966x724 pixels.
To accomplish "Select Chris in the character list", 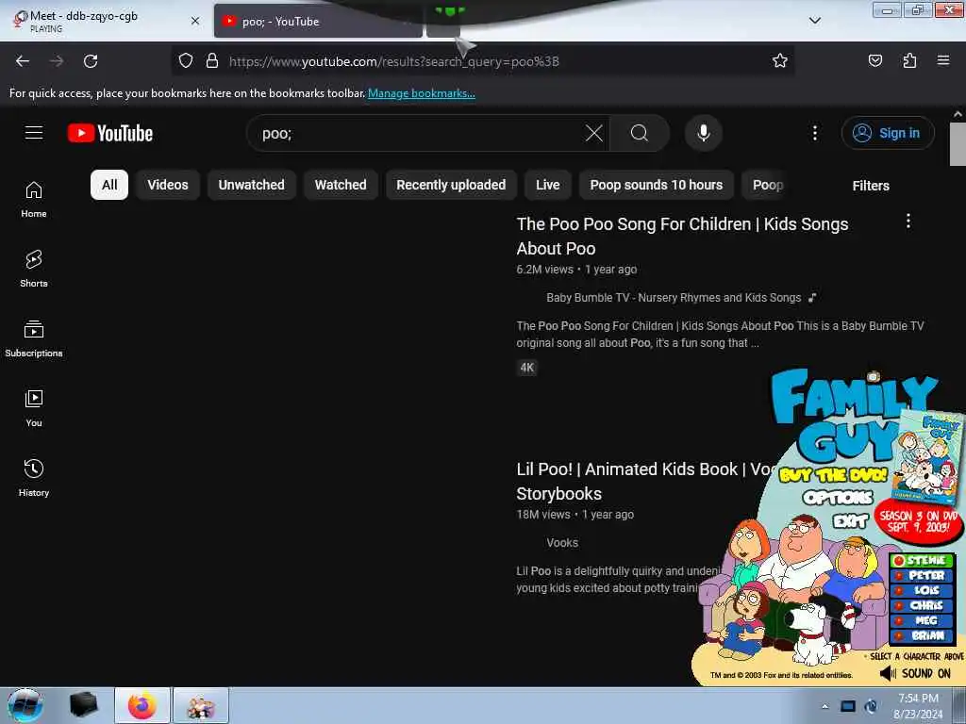I will [x=922, y=605].
